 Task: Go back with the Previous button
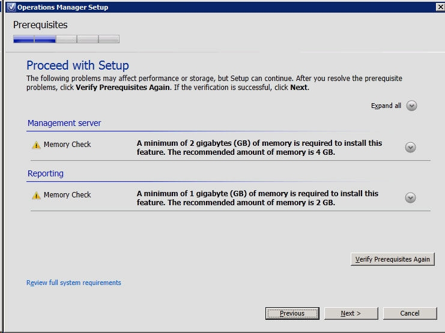(x=292, y=313)
